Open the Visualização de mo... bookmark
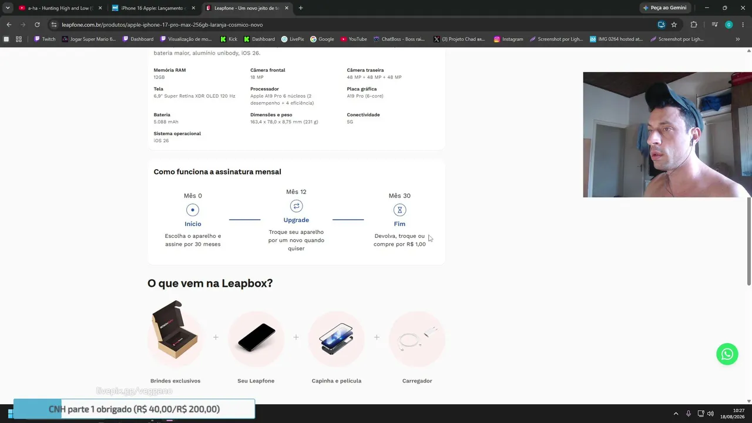 tap(186, 39)
